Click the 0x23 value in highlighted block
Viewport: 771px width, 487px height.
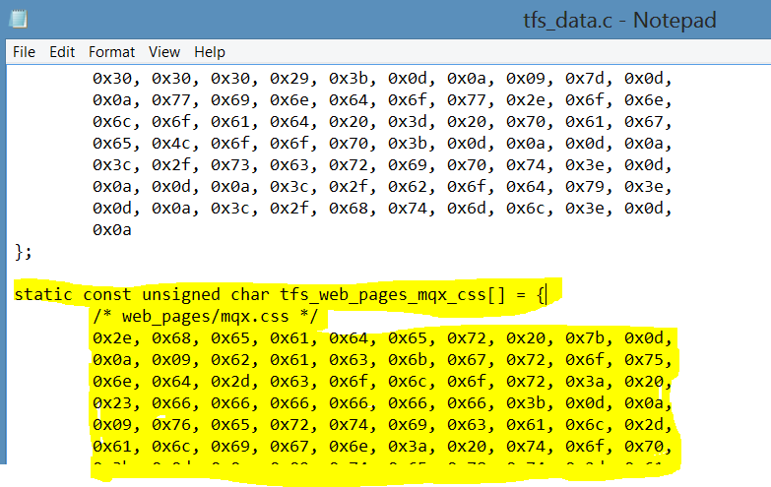tap(111, 403)
